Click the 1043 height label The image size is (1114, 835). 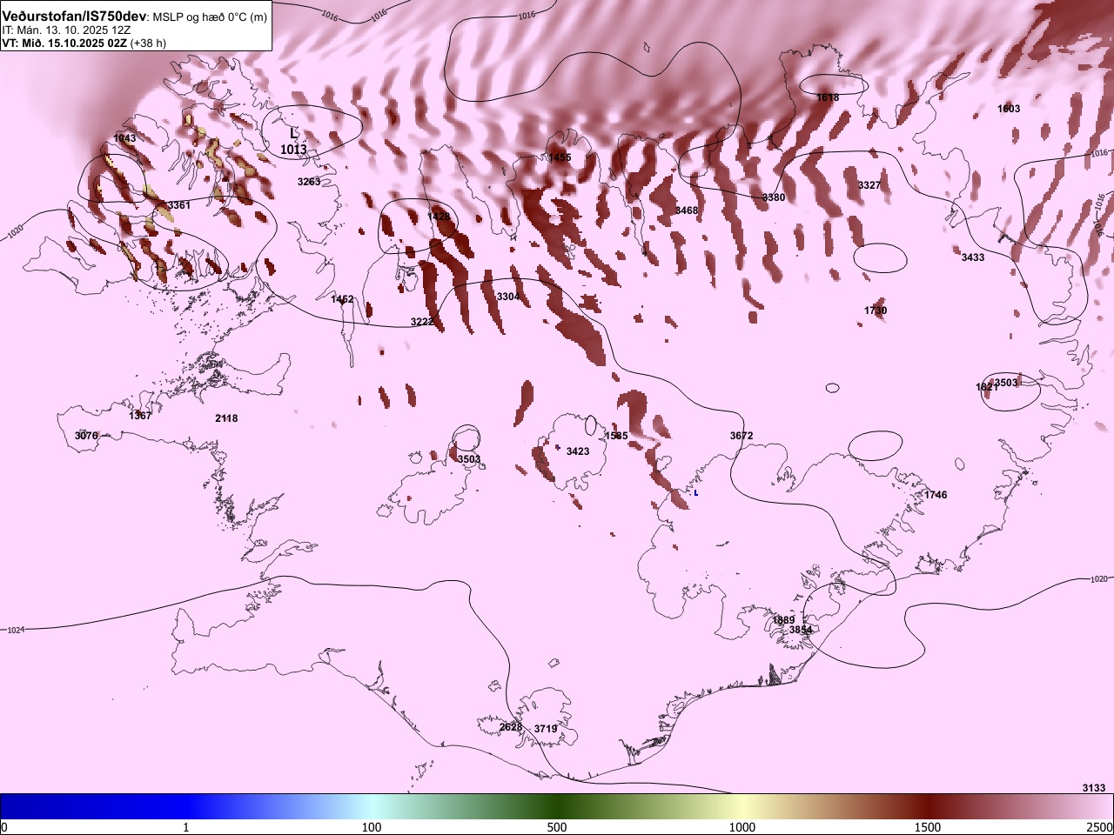[124, 138]
